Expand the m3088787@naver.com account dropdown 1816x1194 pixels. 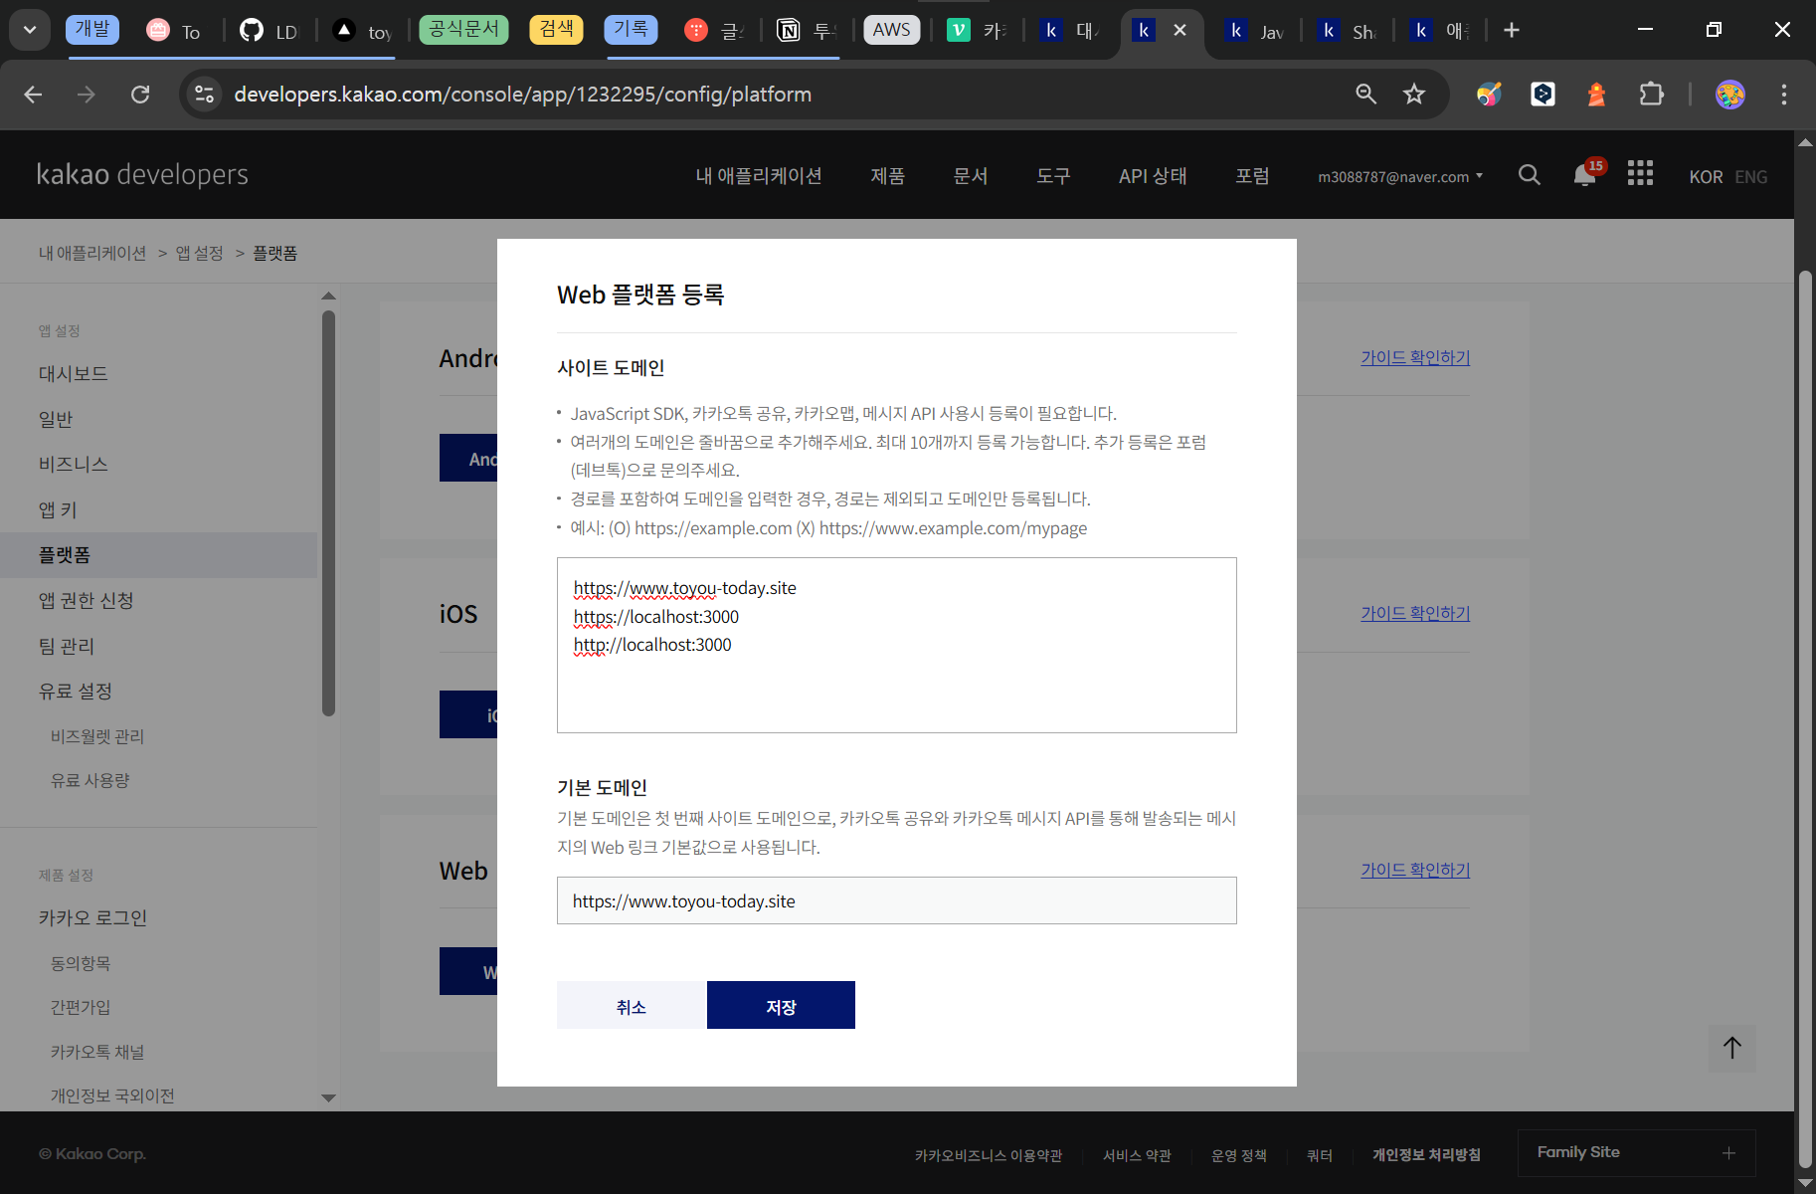(1400, 177)
